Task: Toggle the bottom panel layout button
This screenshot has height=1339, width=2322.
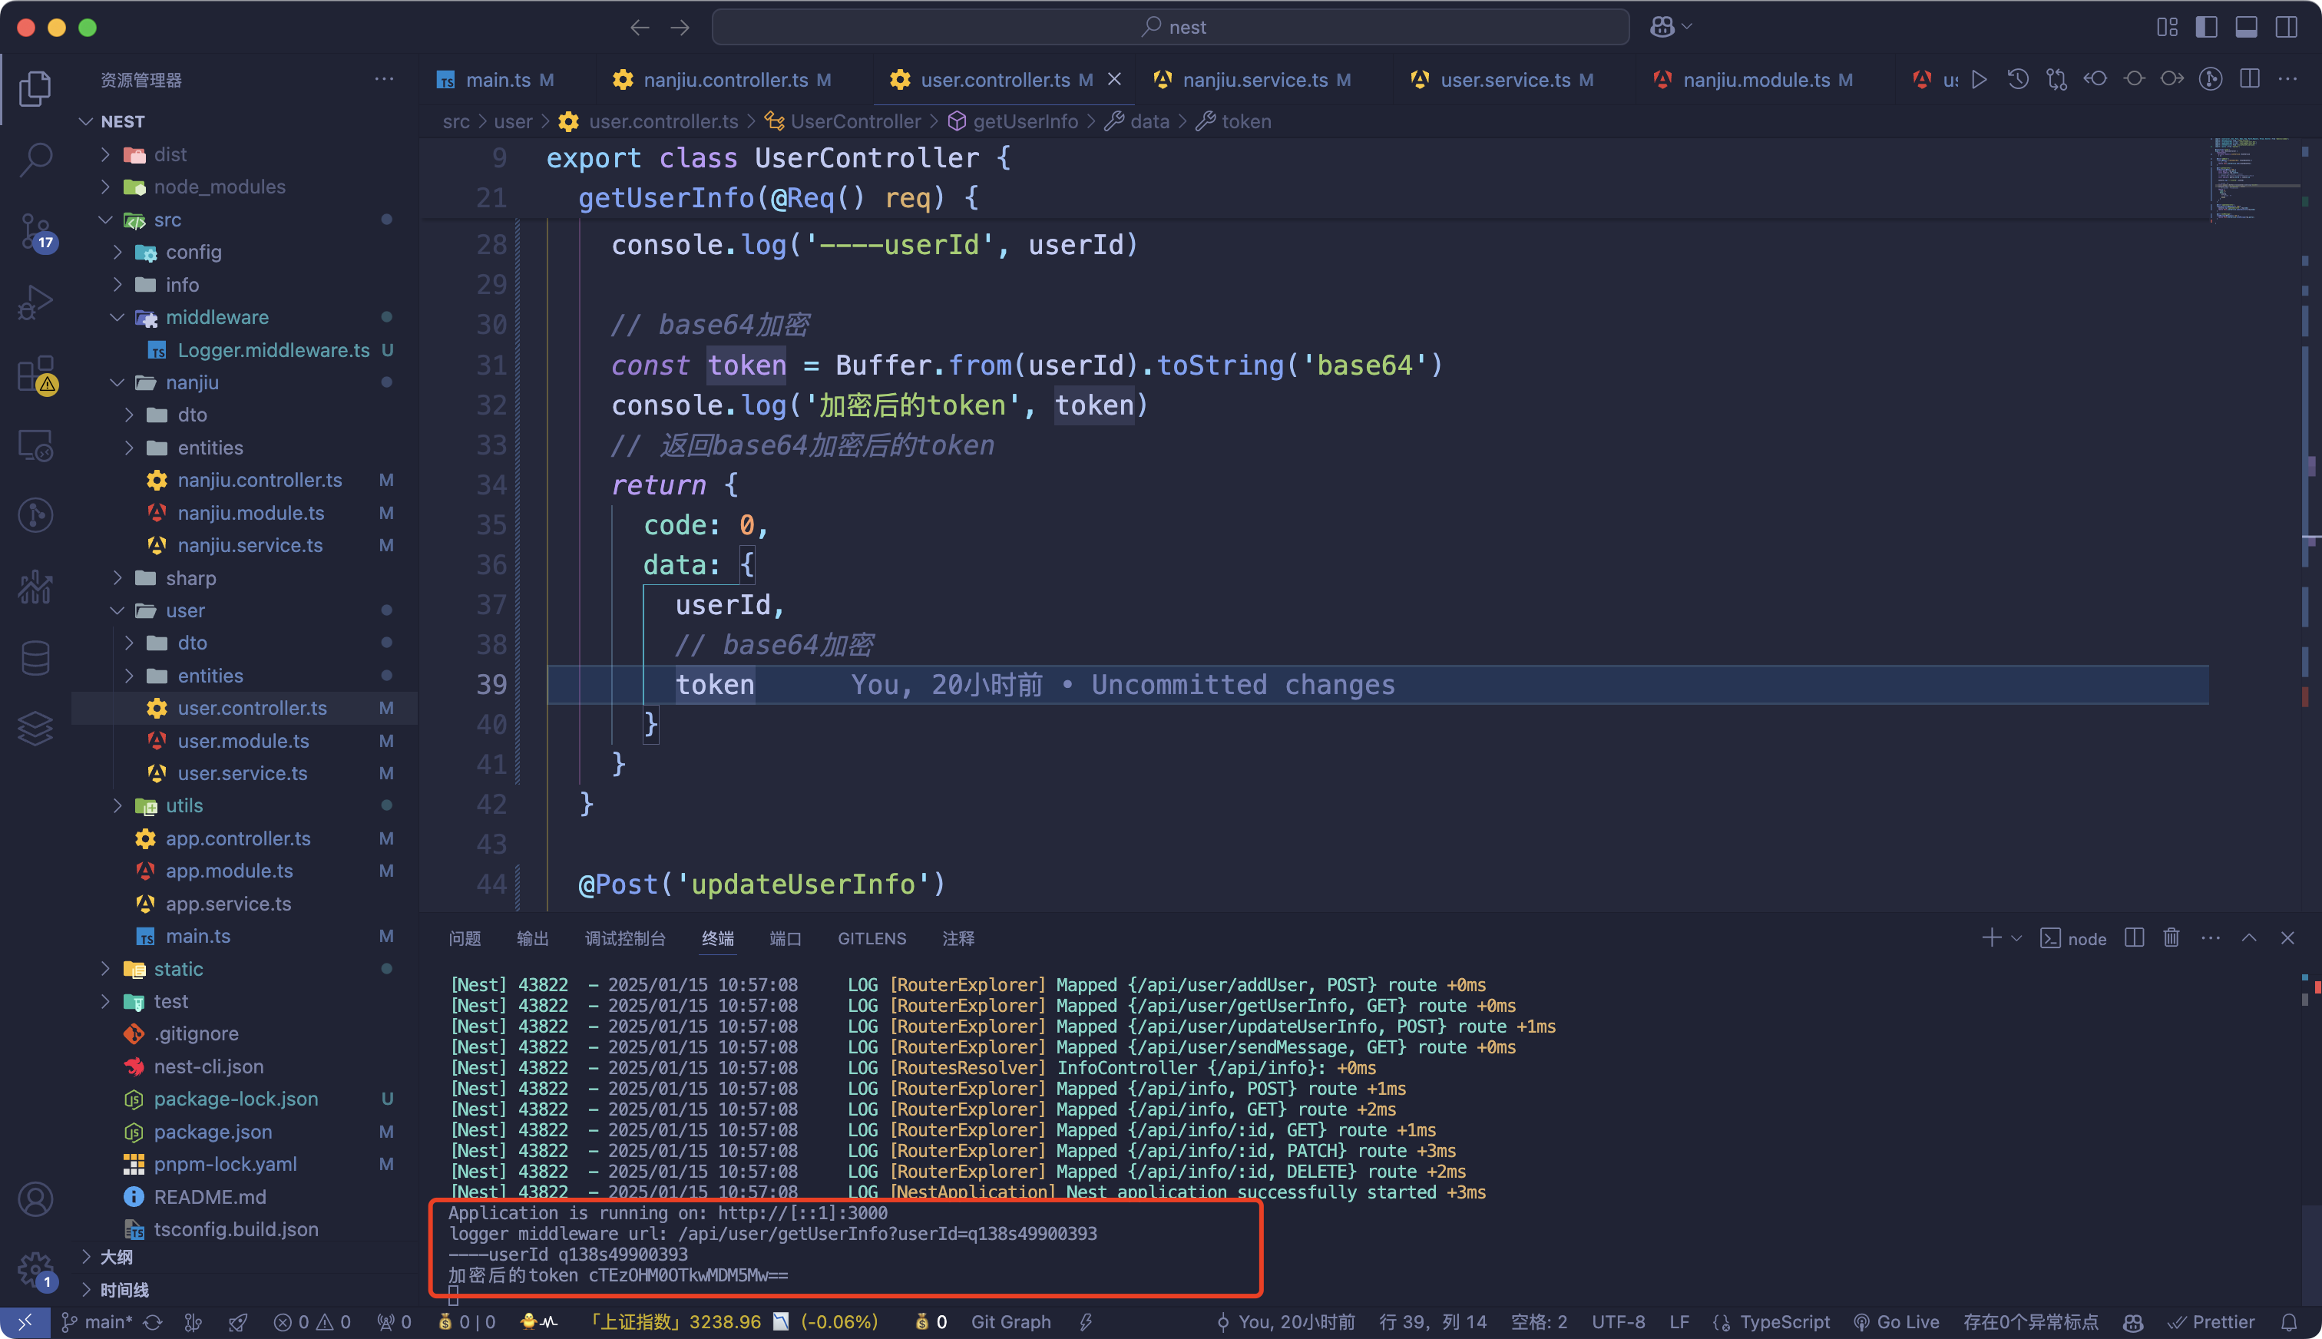Action: 2246,27
